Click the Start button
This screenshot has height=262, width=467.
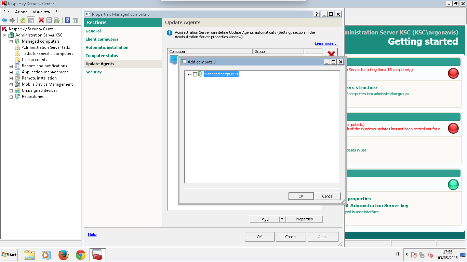click(9, 255)
